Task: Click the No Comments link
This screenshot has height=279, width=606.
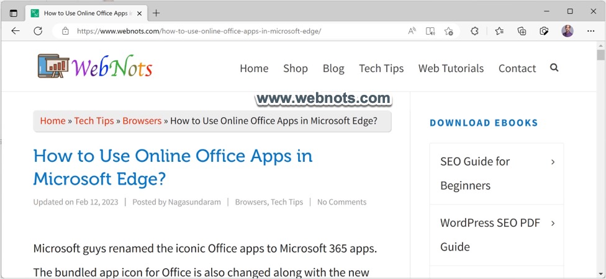Action: (x=341, y=202)
